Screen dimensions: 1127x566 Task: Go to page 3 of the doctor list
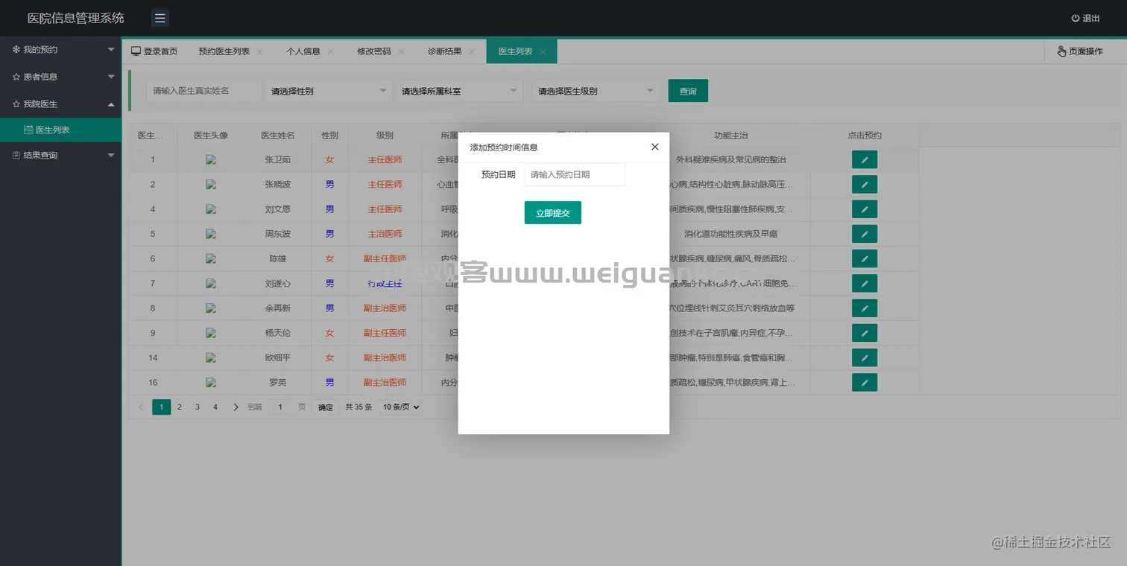coord(198,407)
